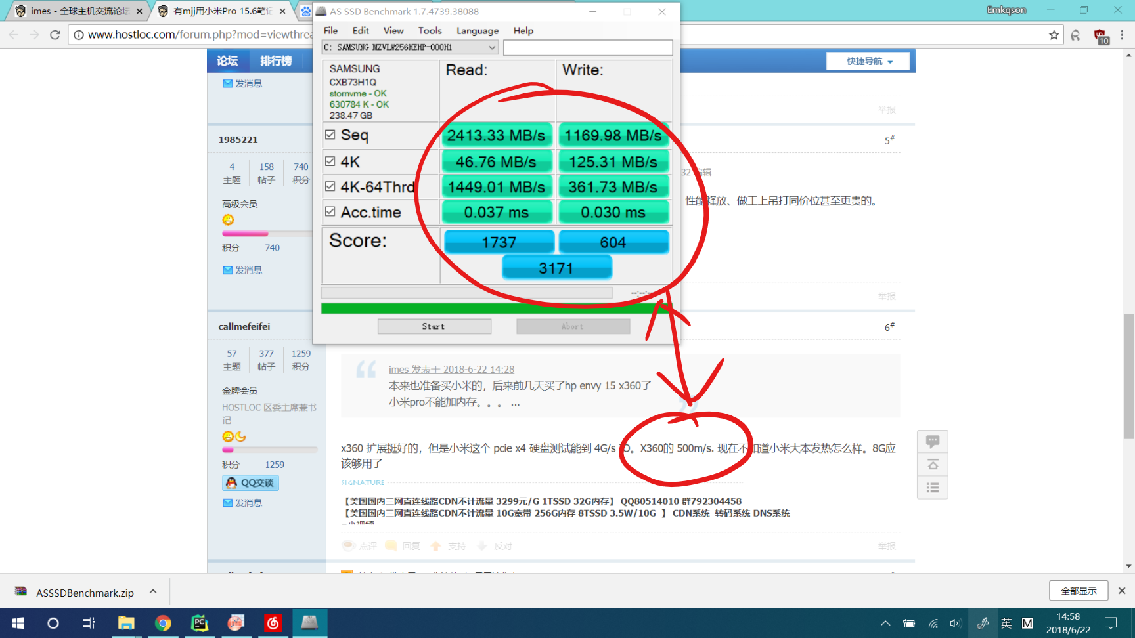
Task: Click the empty text field beside drive dropdown
Action: [x=588, y=47]
